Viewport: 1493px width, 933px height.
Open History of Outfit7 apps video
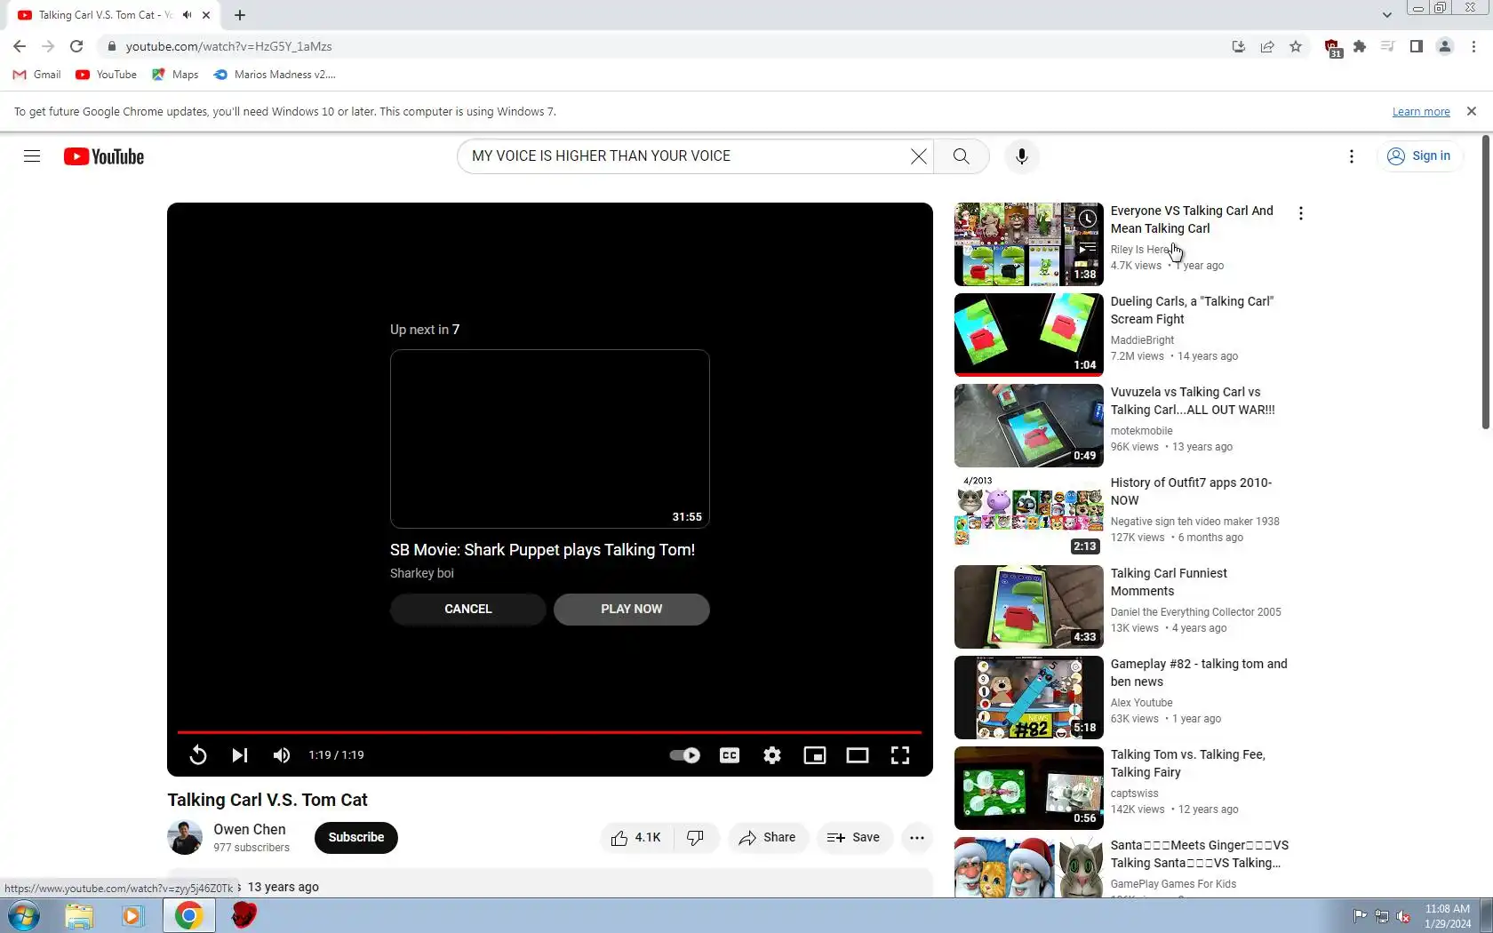click(x=1191, y=491)
